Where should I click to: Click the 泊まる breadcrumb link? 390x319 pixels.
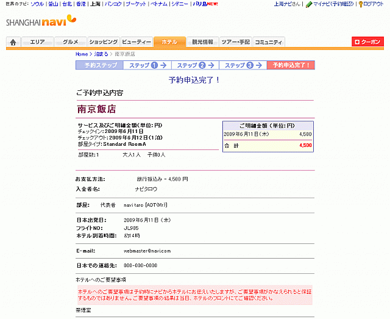101,54
